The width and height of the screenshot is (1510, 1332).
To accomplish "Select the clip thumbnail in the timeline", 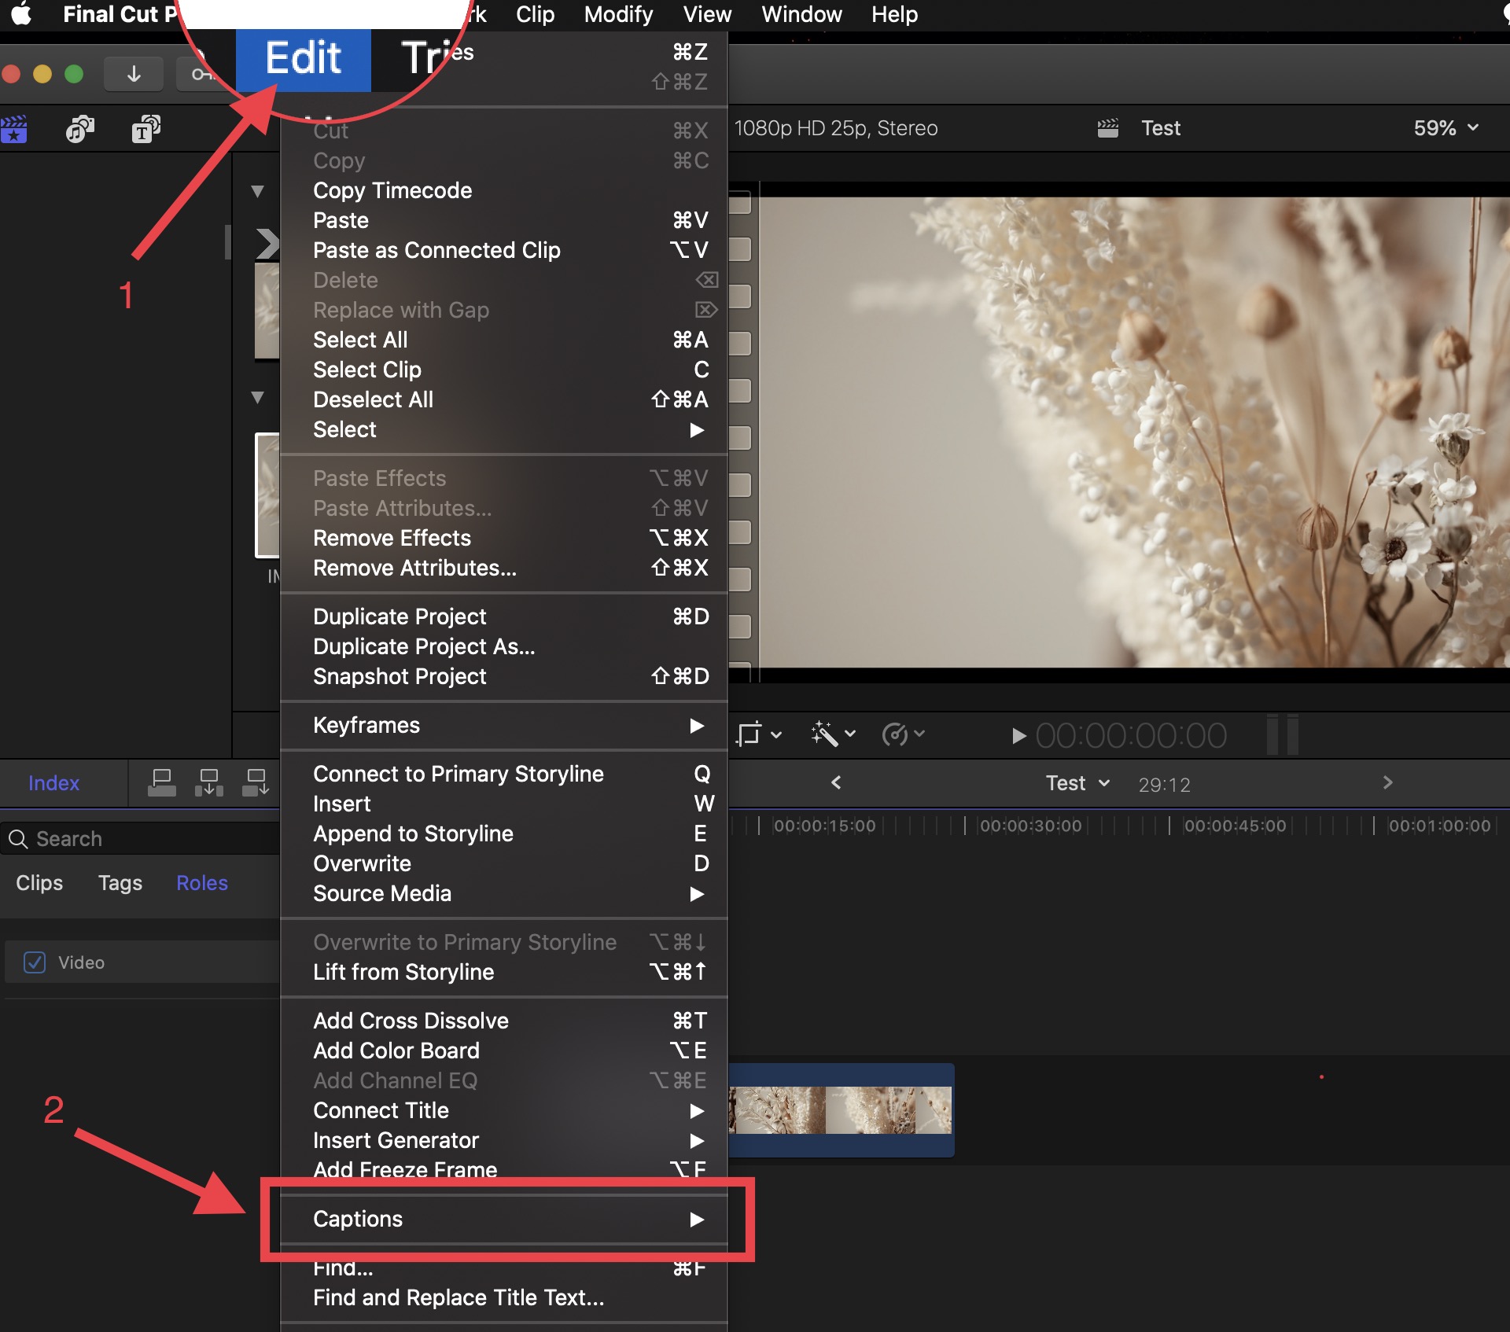I will point(841,1109).
